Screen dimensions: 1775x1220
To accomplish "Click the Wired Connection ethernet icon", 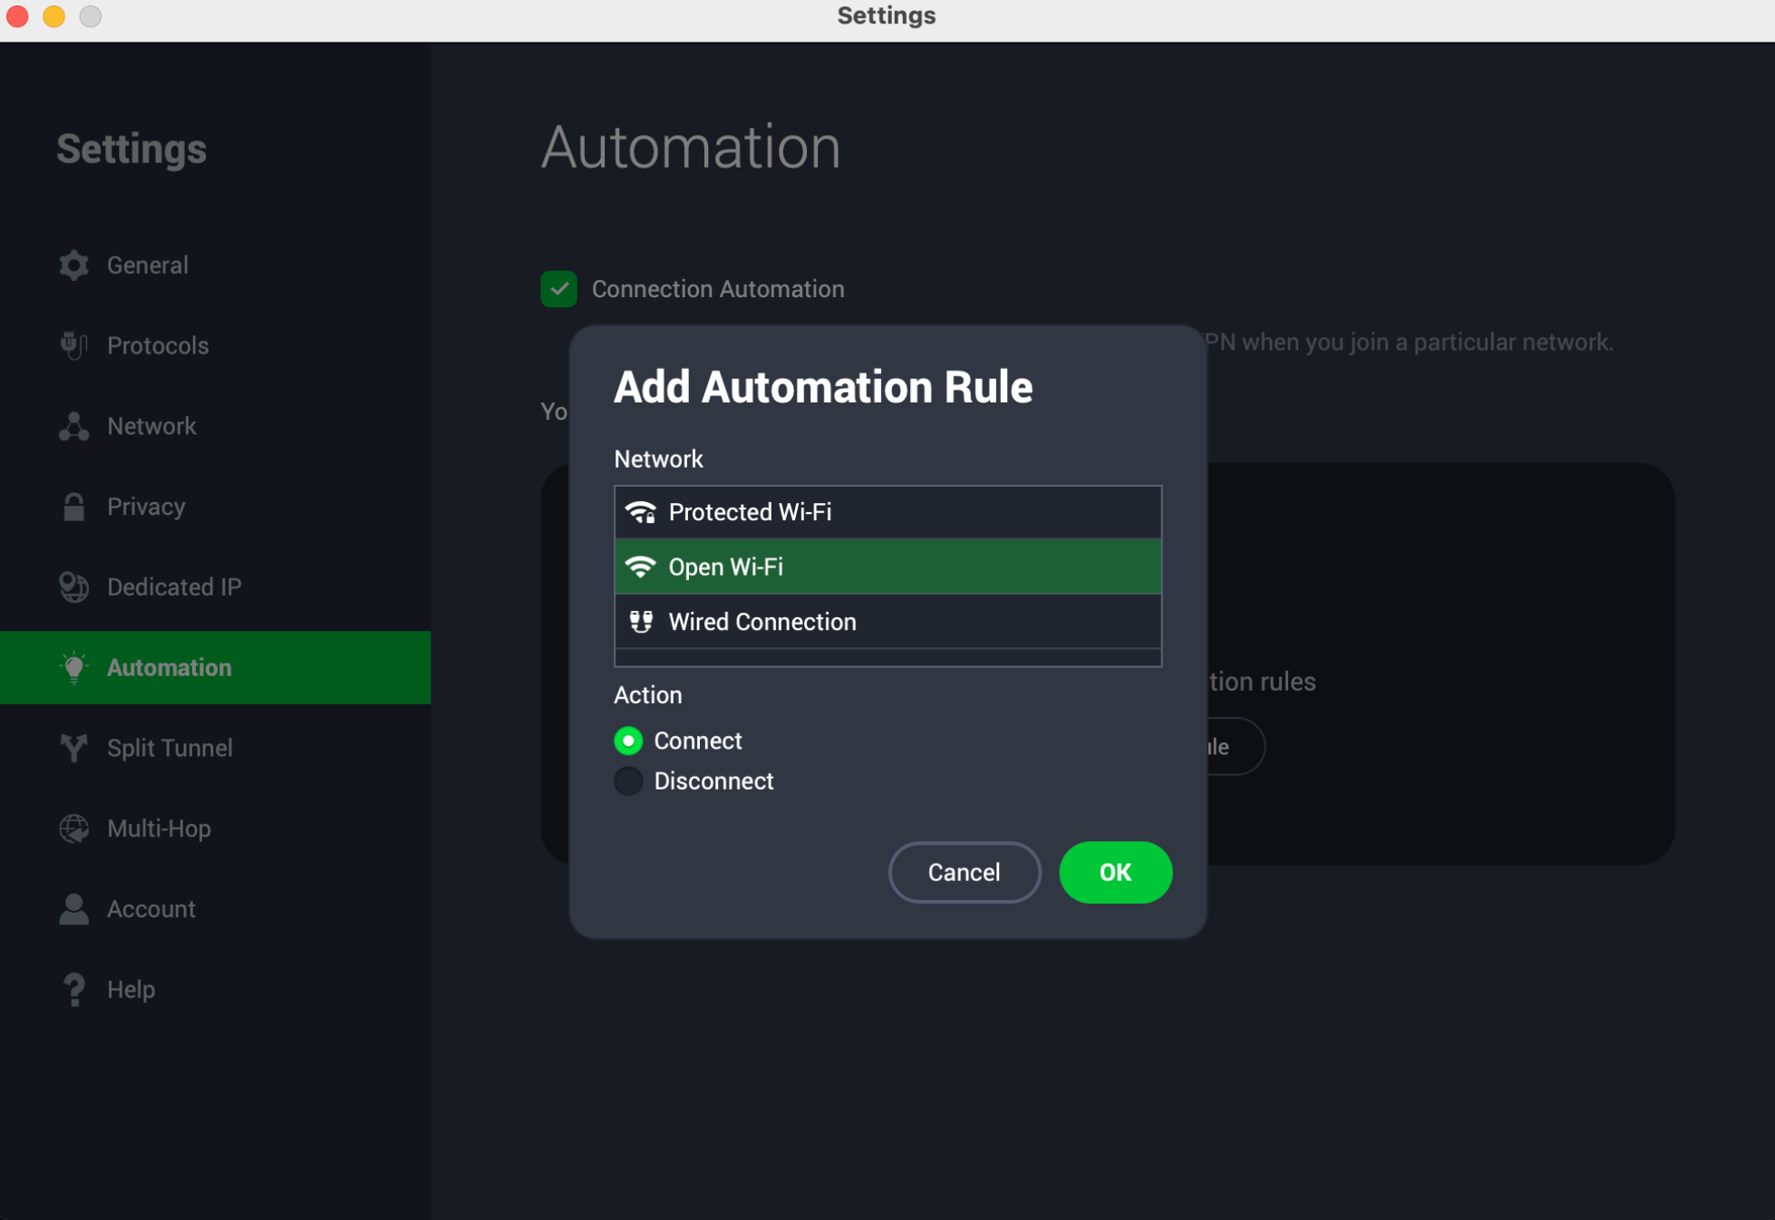I will click(641, 622).
